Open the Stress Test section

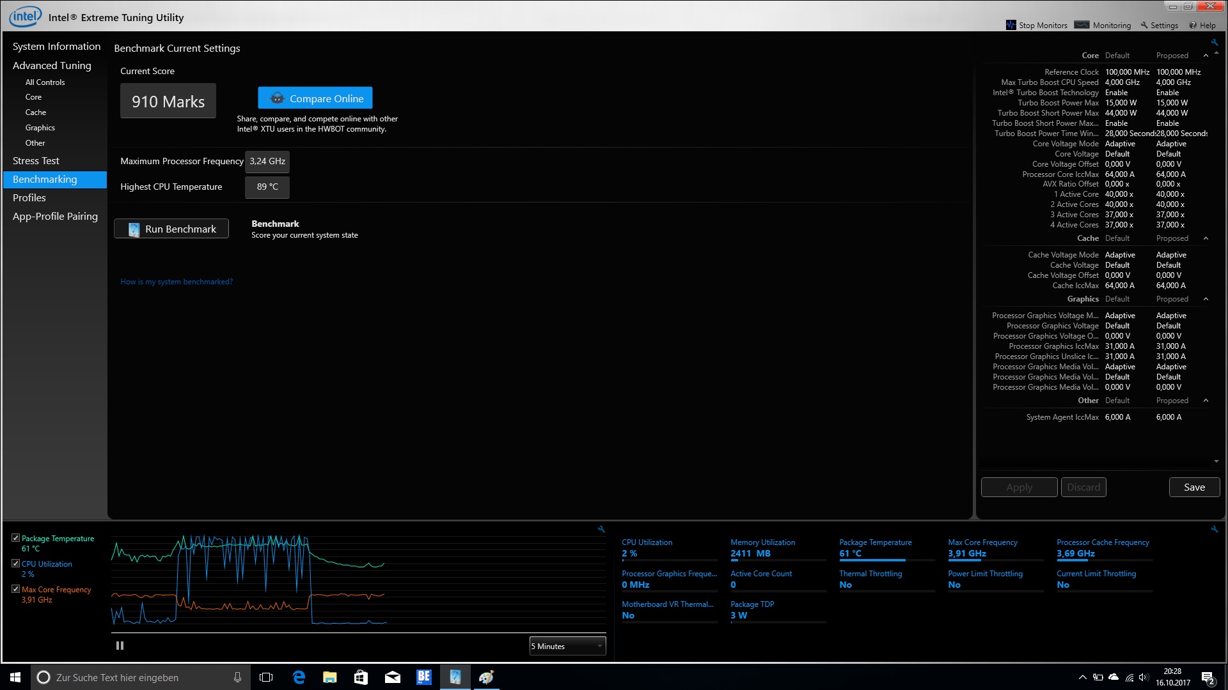36,161
